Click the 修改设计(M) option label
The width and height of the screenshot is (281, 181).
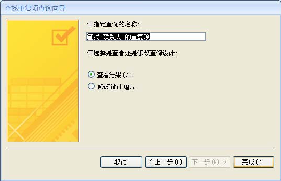116,87
